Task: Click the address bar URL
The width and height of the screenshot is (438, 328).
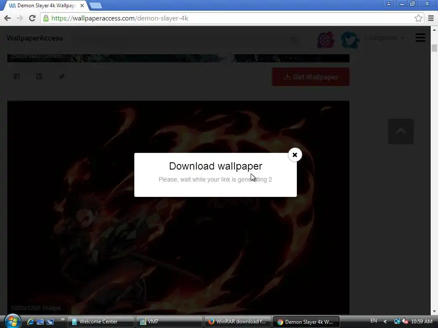Action: [120, 18]
